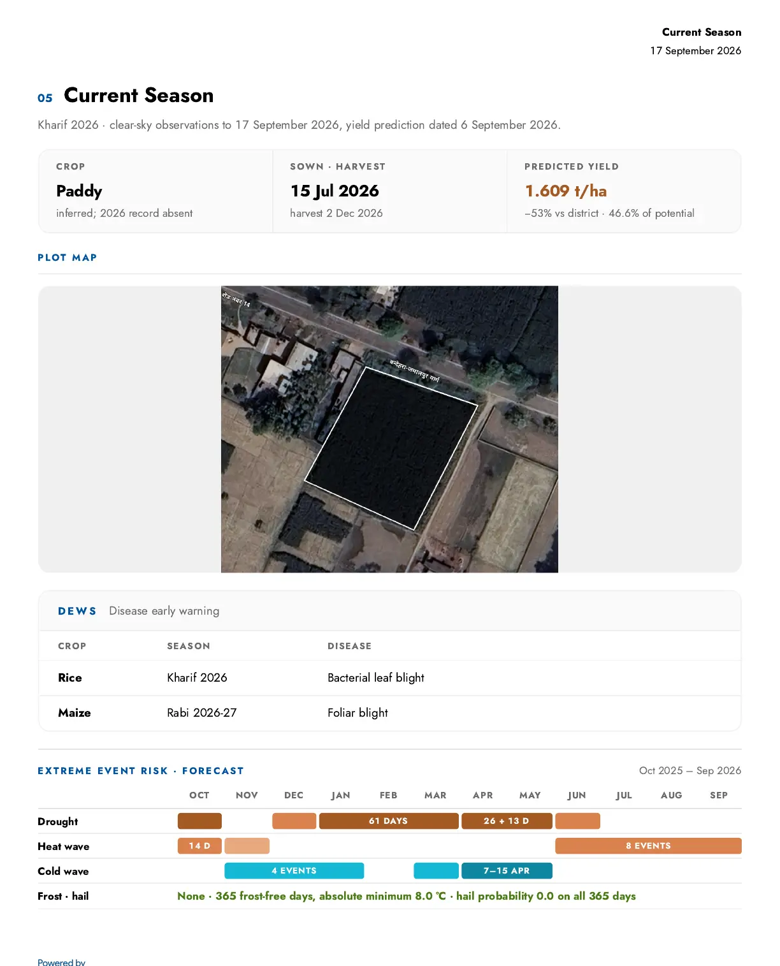Click the Drought row label

coord(58,821)
